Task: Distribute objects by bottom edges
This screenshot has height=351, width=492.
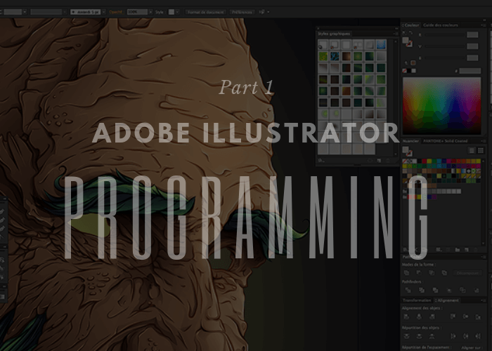Action: click(x=432, y=336)
